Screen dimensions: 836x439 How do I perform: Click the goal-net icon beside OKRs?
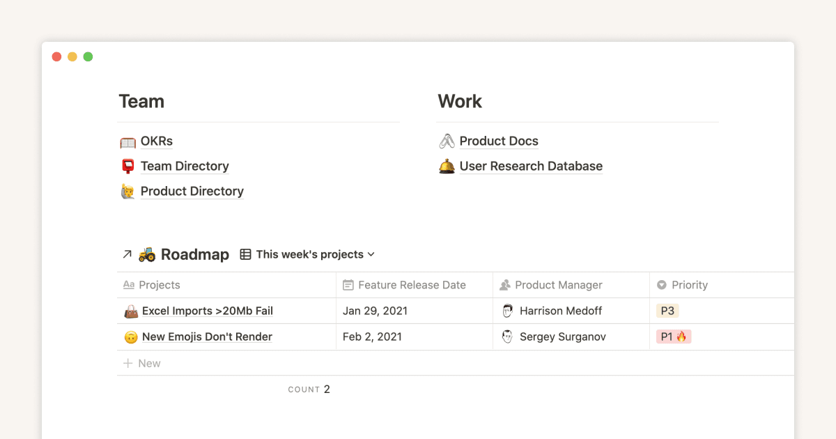point(127,141)
